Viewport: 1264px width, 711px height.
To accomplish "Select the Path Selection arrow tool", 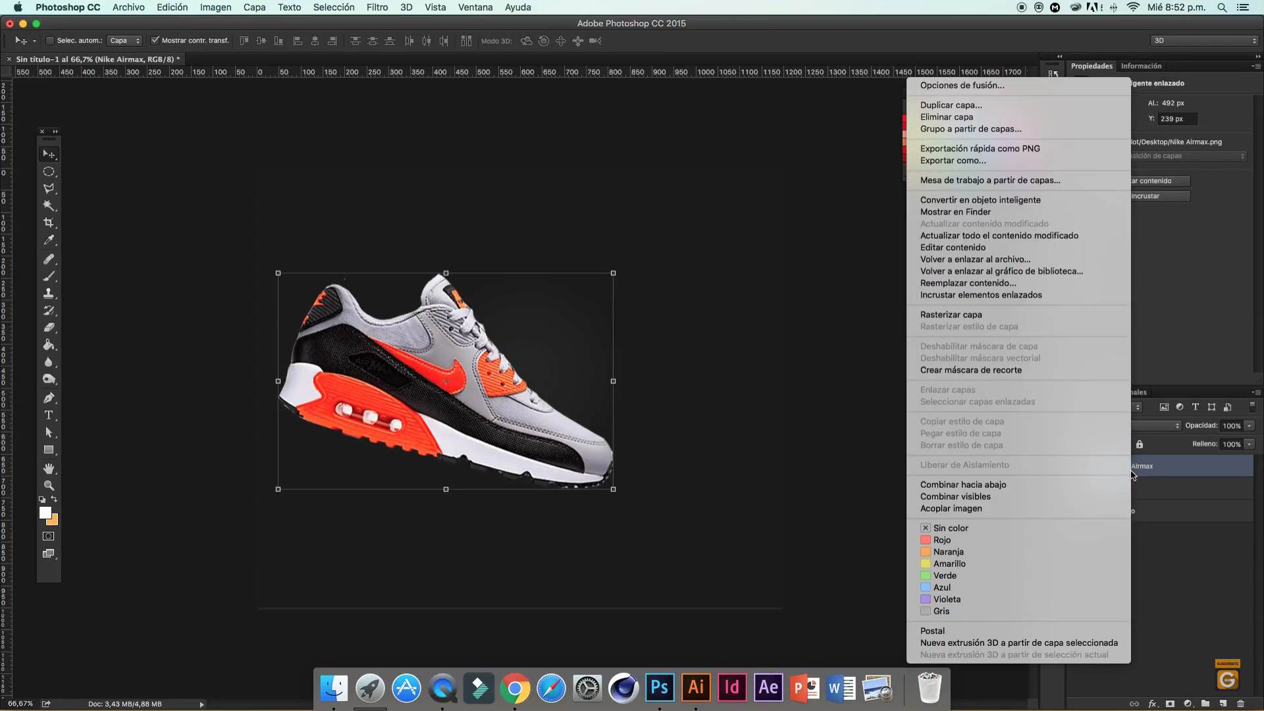I will coord(49,433).
